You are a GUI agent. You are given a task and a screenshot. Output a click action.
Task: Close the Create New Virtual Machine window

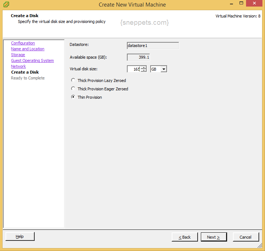pos(254,3)
